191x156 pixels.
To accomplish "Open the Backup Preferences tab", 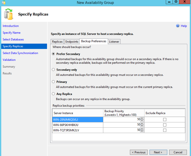I will (x=94, y=41).
